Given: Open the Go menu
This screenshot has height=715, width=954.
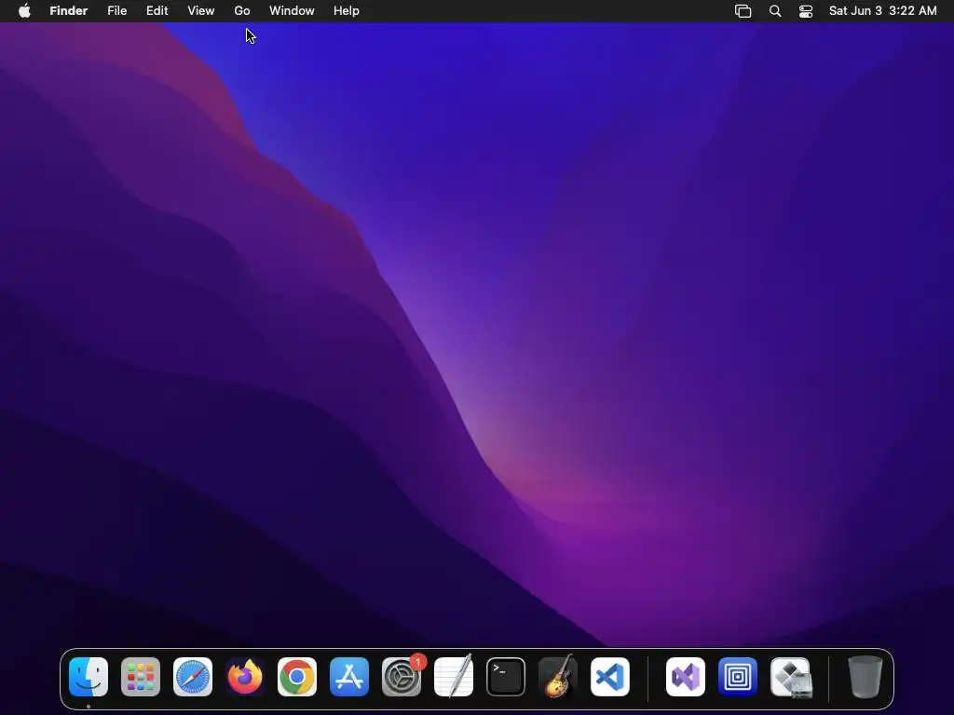Looking at the screenshot, I should pyautogui.click(x=242, y=11).
